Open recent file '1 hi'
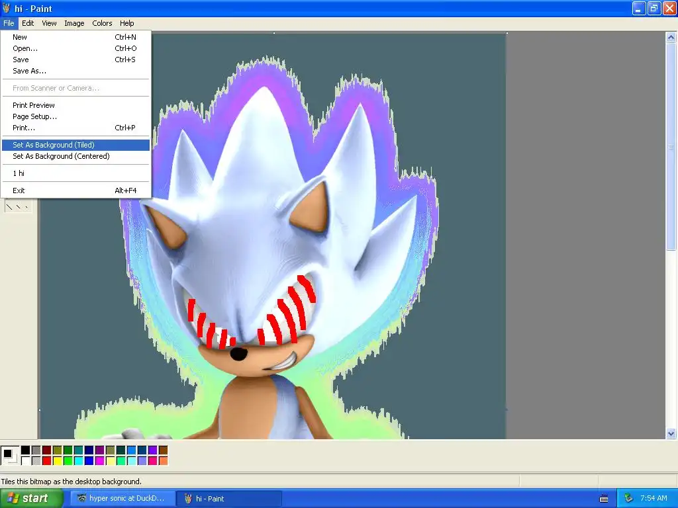678x508 pixels. [x=75, y=173]
